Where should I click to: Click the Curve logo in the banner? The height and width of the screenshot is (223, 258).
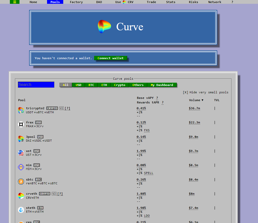104,27
